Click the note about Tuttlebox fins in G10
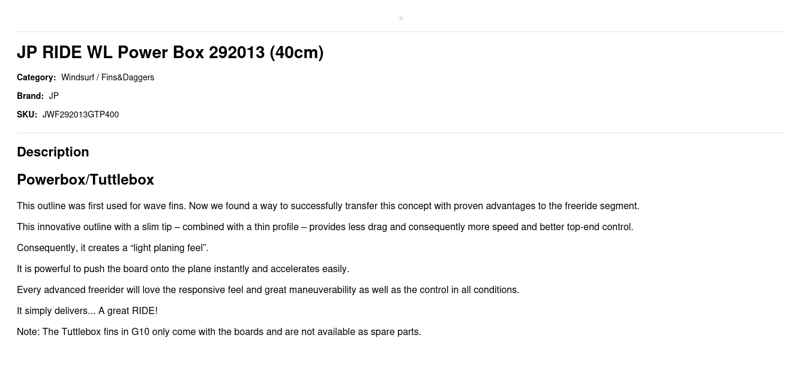This screenshot has width=797, height=365. [219, 332]
